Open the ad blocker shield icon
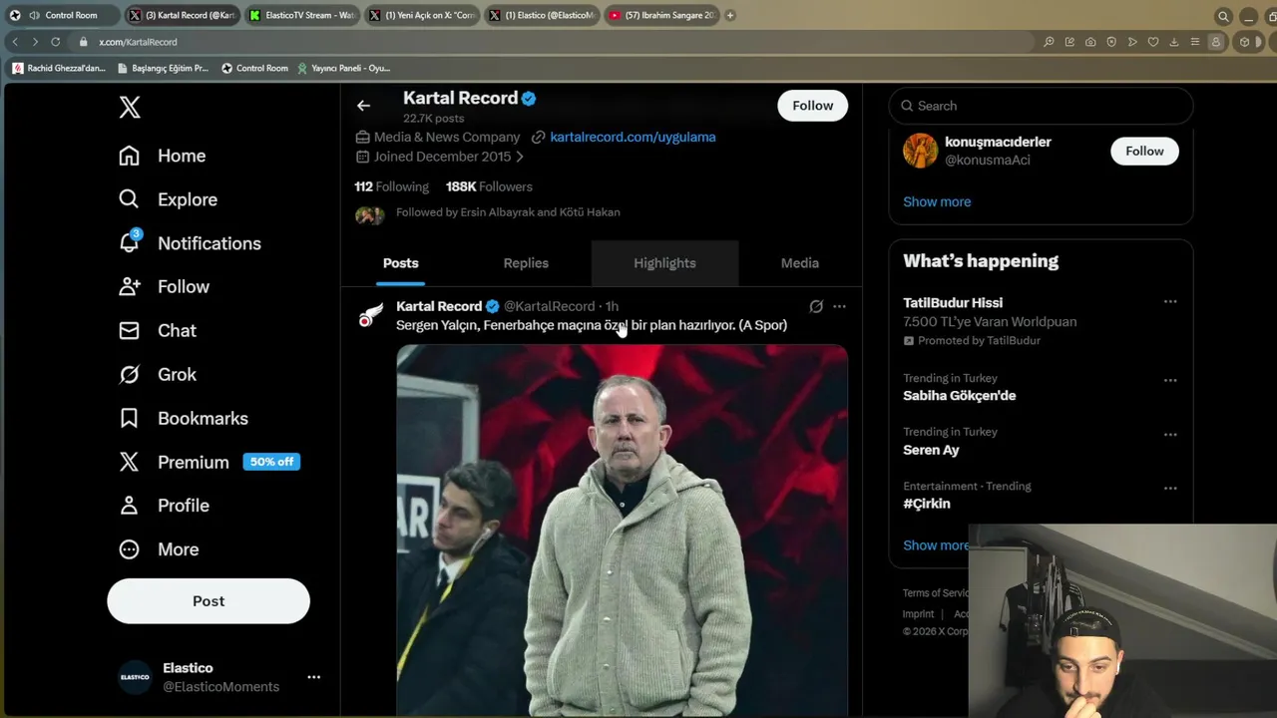1277x718 pixels. click(1111, 42)
